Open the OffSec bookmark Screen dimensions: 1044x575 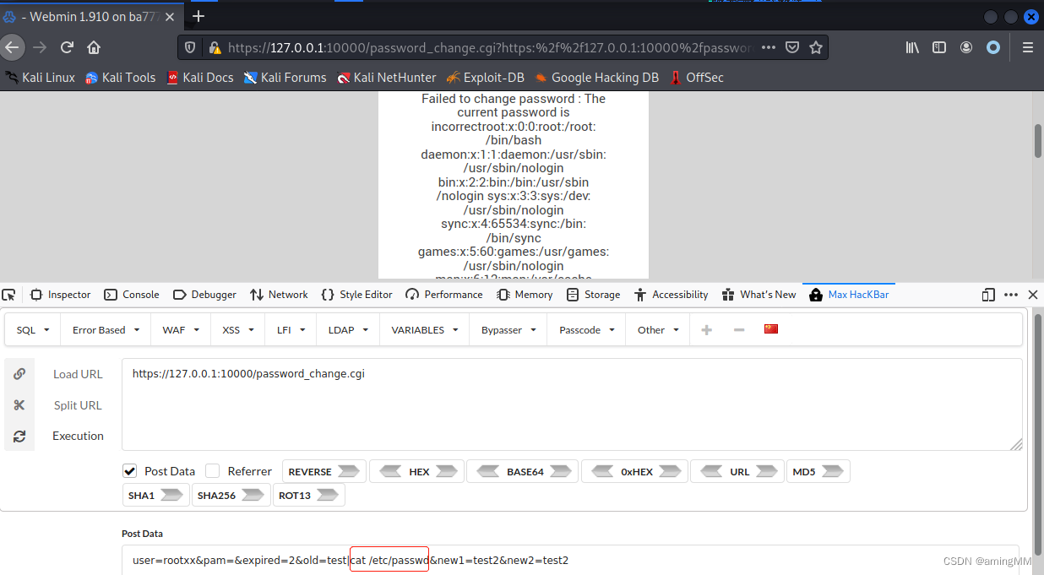696,78
